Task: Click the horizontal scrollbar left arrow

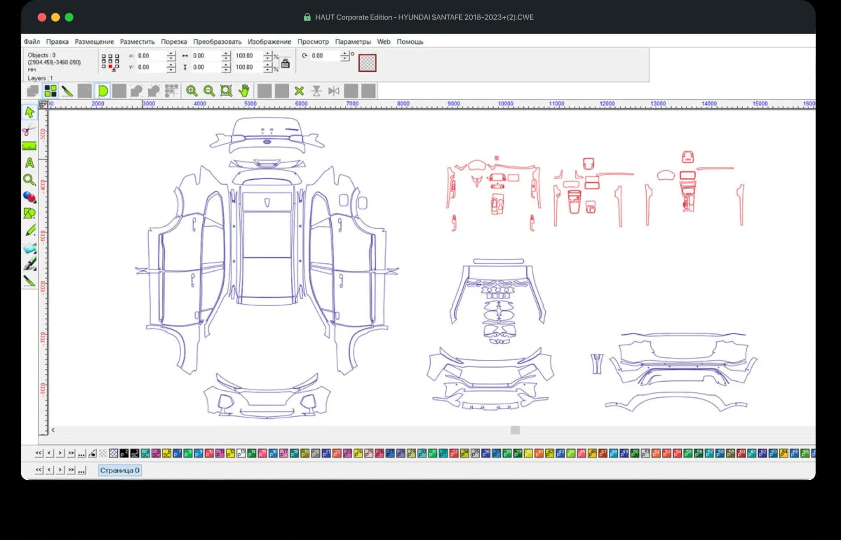Action: [53, 430]
